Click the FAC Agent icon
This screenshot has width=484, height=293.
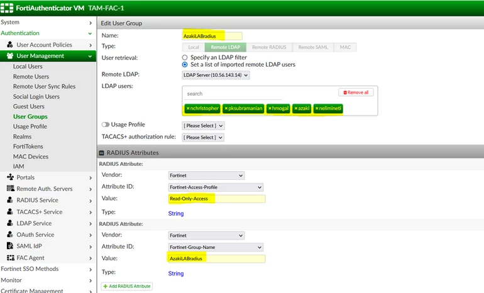tap(11, 258)
